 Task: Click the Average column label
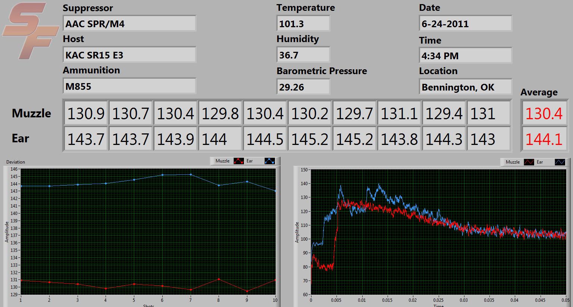pos(539,92)
